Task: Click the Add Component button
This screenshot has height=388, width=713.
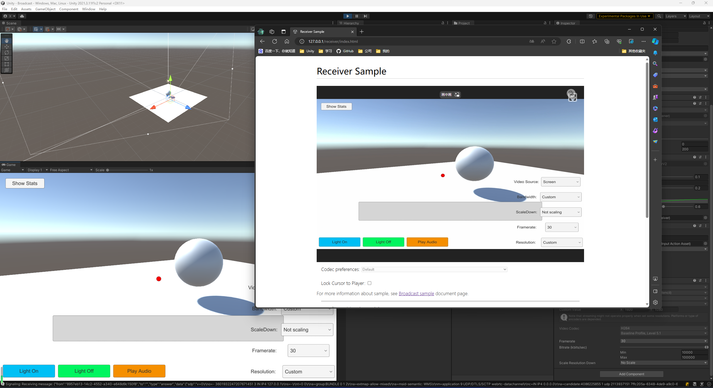Action: (x=631, y=374)
